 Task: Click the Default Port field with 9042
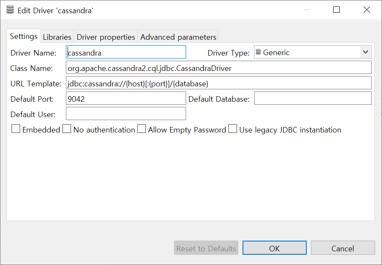pos(126,98)
